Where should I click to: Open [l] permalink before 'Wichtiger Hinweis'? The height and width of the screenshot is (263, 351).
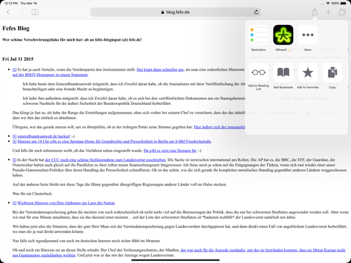[15, 203]
